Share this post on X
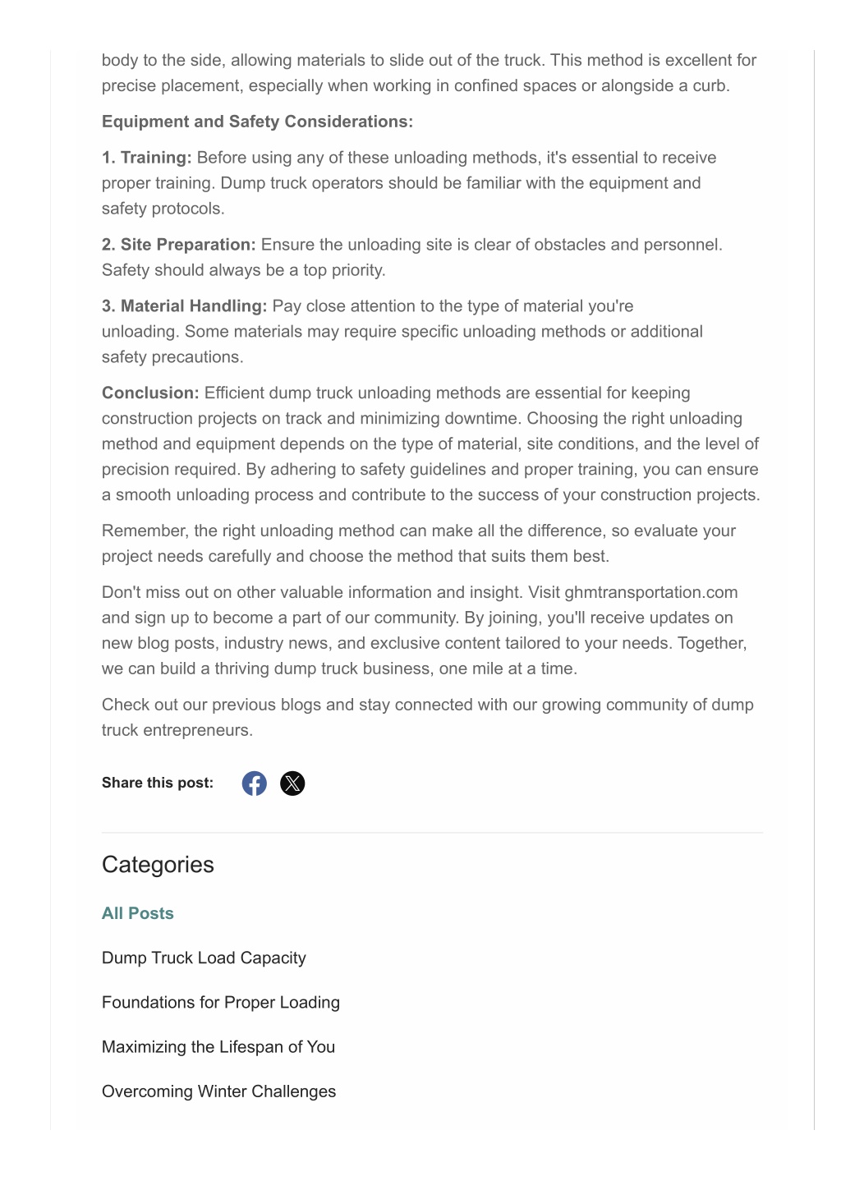Image resolution: width=841 pixels, height=1190 pixels. click(292, 783)
